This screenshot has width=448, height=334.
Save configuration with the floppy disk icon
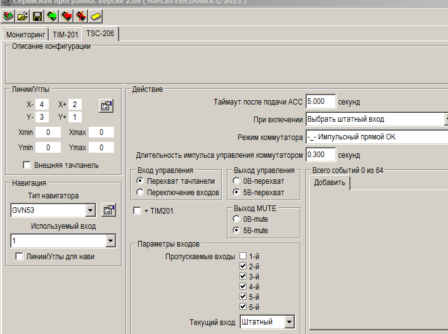(37, 16)
